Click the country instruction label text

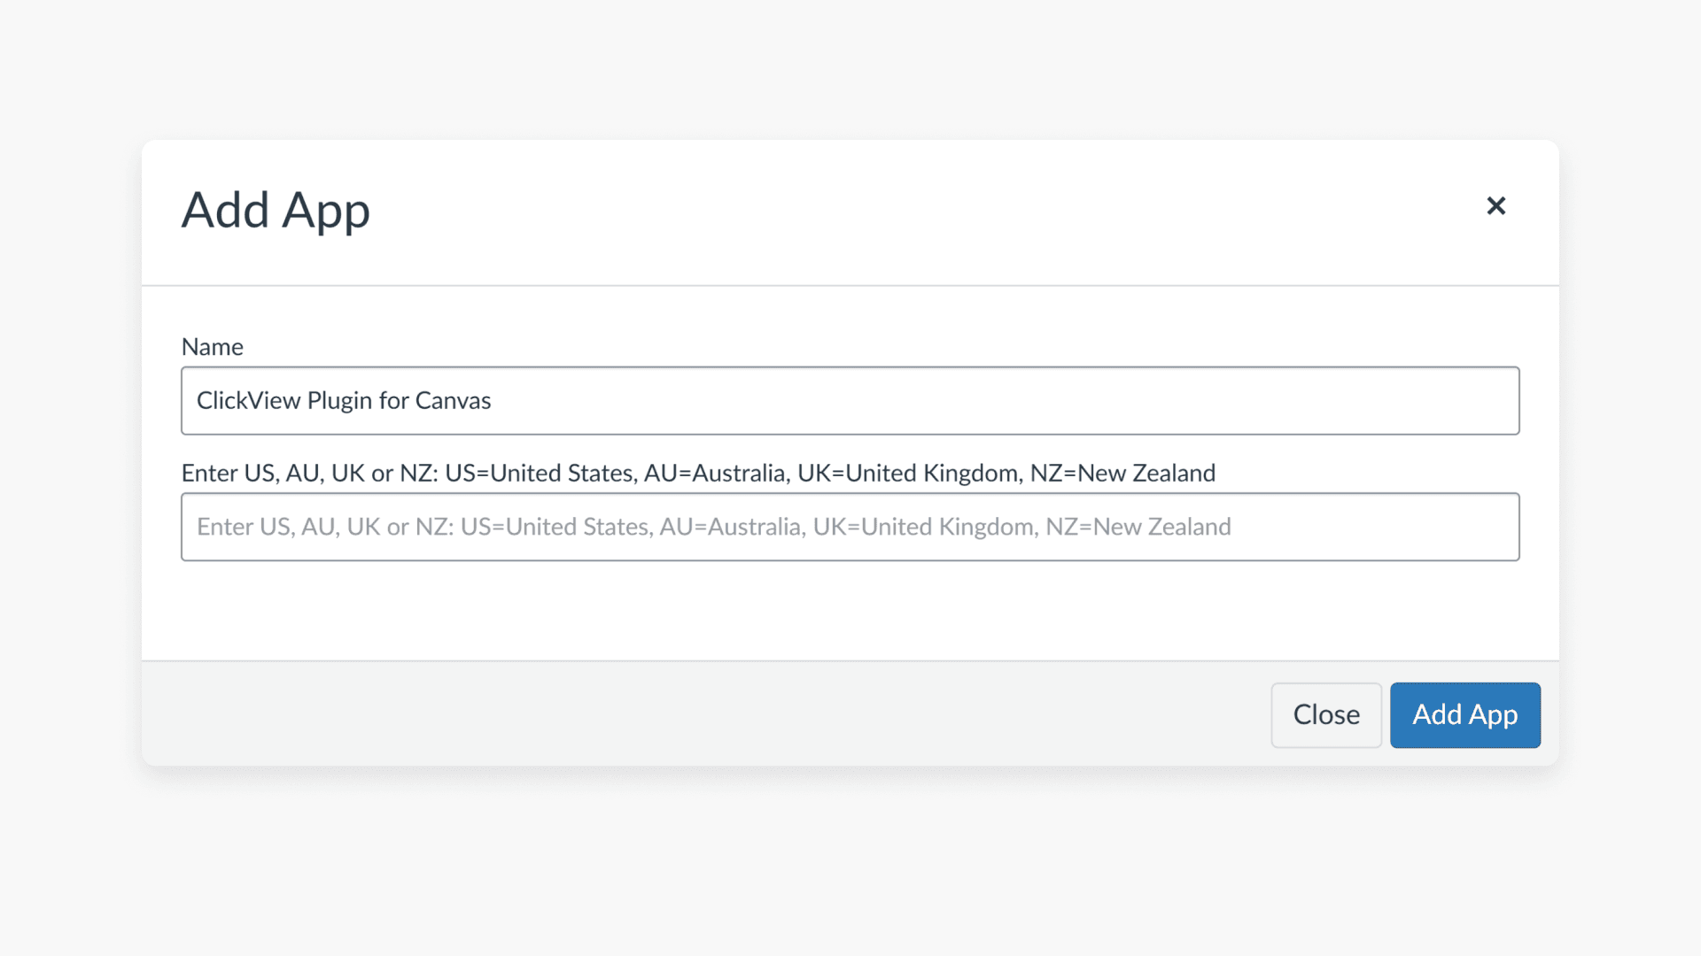click(698, 473)
